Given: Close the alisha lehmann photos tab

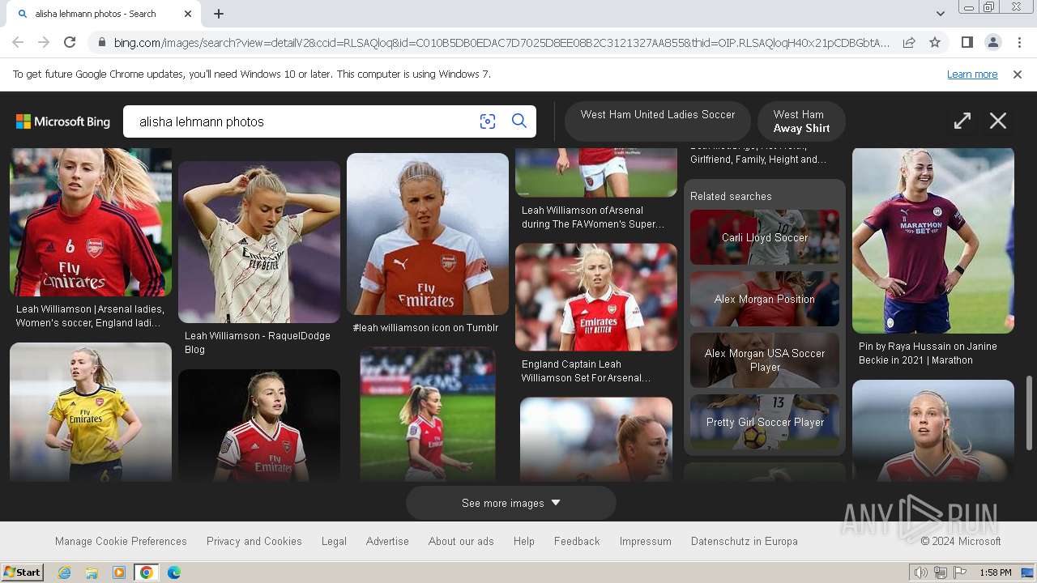Looking at the screenshot, I should click(188, 14).
